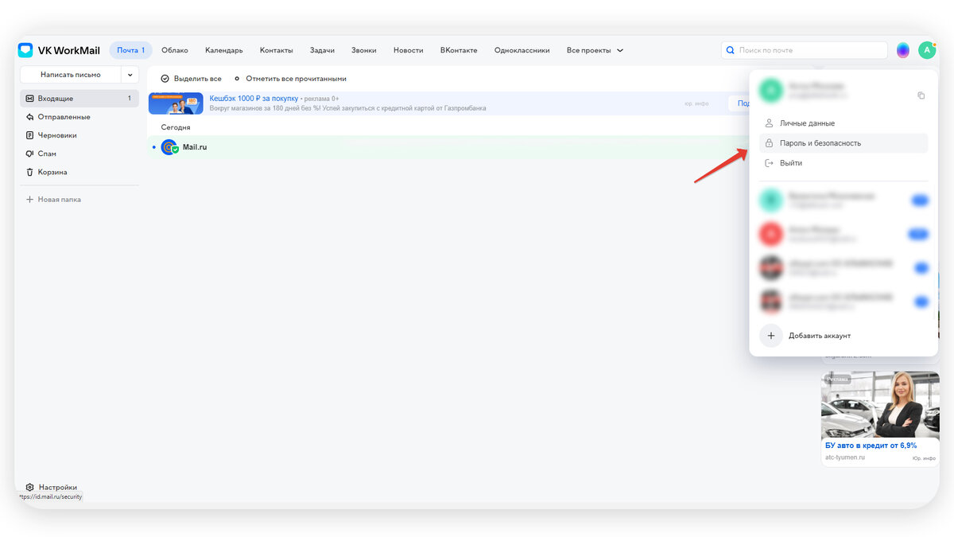Click the Черновики folder document icon

(29, 135)
